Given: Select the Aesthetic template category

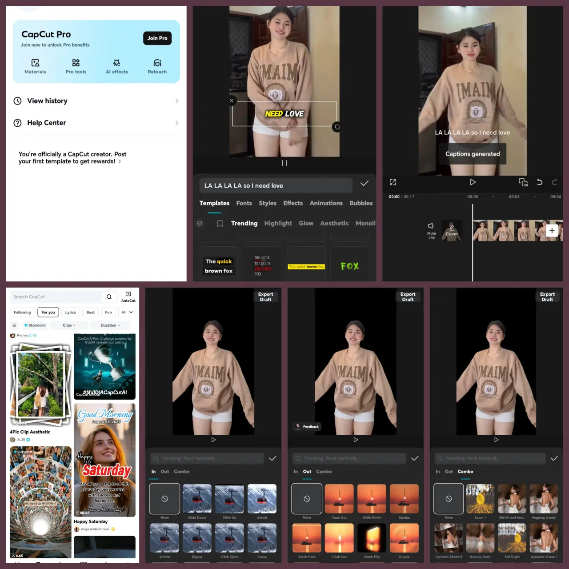Looking at the screenshot, I should click(x=335, y=223).
